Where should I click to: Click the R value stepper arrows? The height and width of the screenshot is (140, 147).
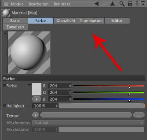click(x=70, y=86)
